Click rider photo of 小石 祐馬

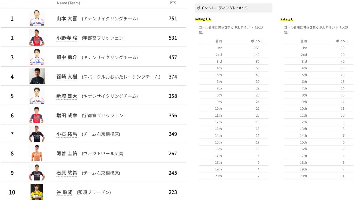(37, 134)
